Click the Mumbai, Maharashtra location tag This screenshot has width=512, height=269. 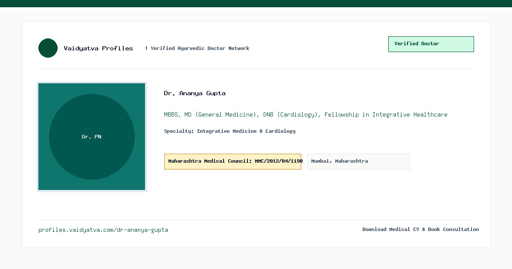point(358,161)
